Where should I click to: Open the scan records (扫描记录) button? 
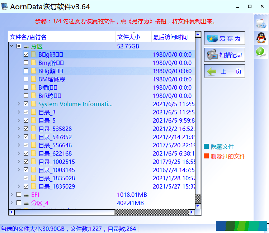point(225,55)
